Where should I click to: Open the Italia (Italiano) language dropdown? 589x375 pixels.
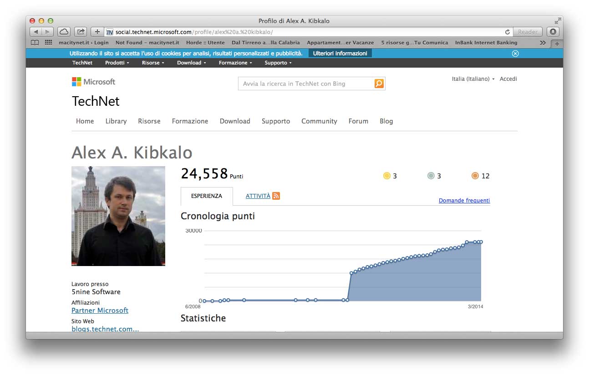[x=473, y=79]
